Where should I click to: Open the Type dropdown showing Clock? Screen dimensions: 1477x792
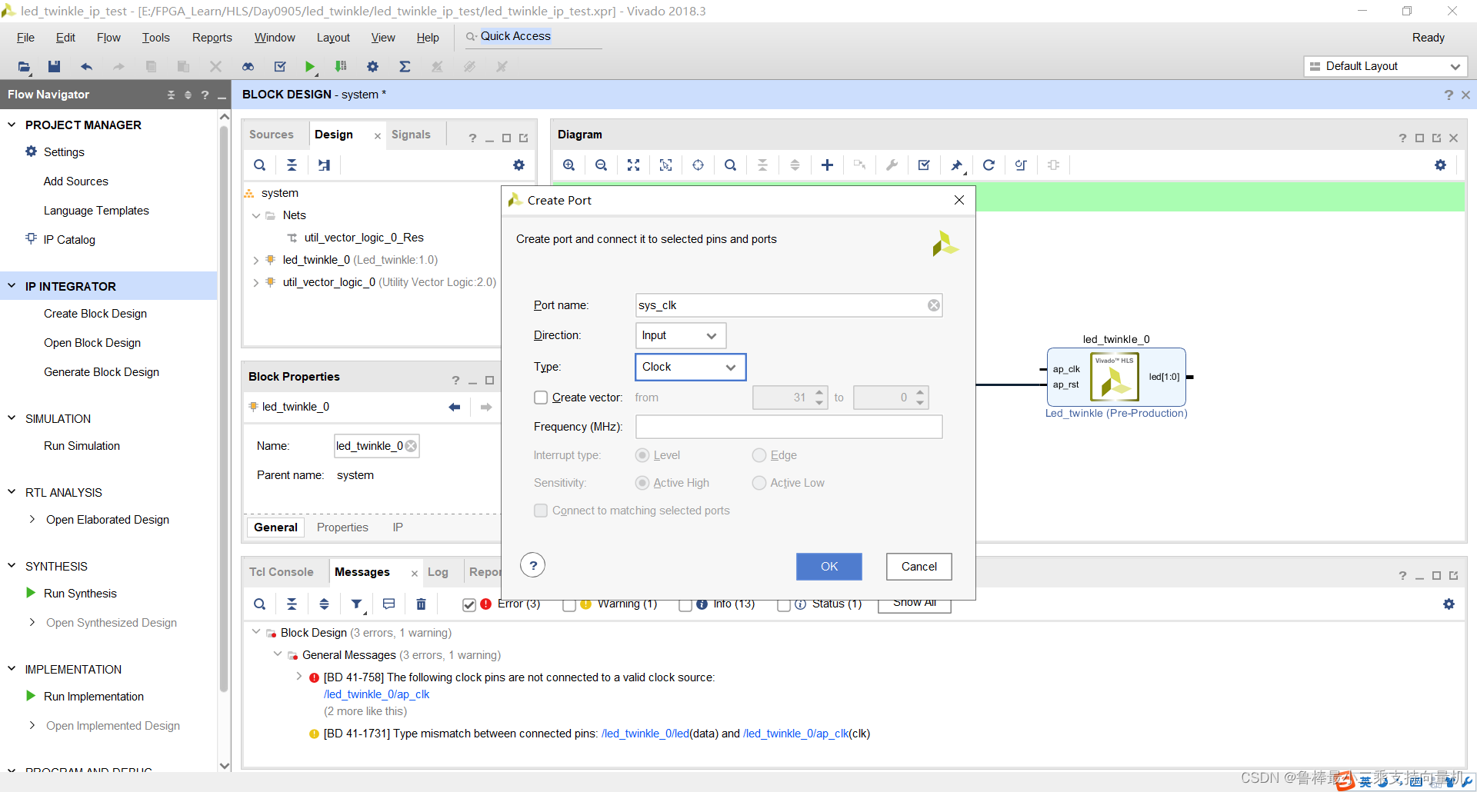pyautogui.click(x=690, y=367)
